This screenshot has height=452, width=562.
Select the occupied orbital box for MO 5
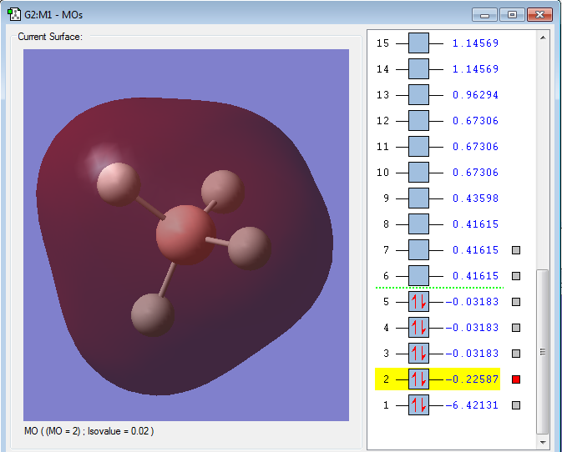(418, 302)
